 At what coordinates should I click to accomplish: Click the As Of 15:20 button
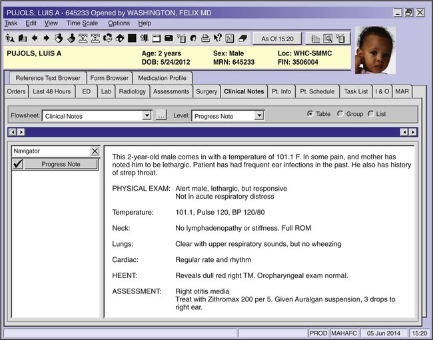click(x=278, y=39)
